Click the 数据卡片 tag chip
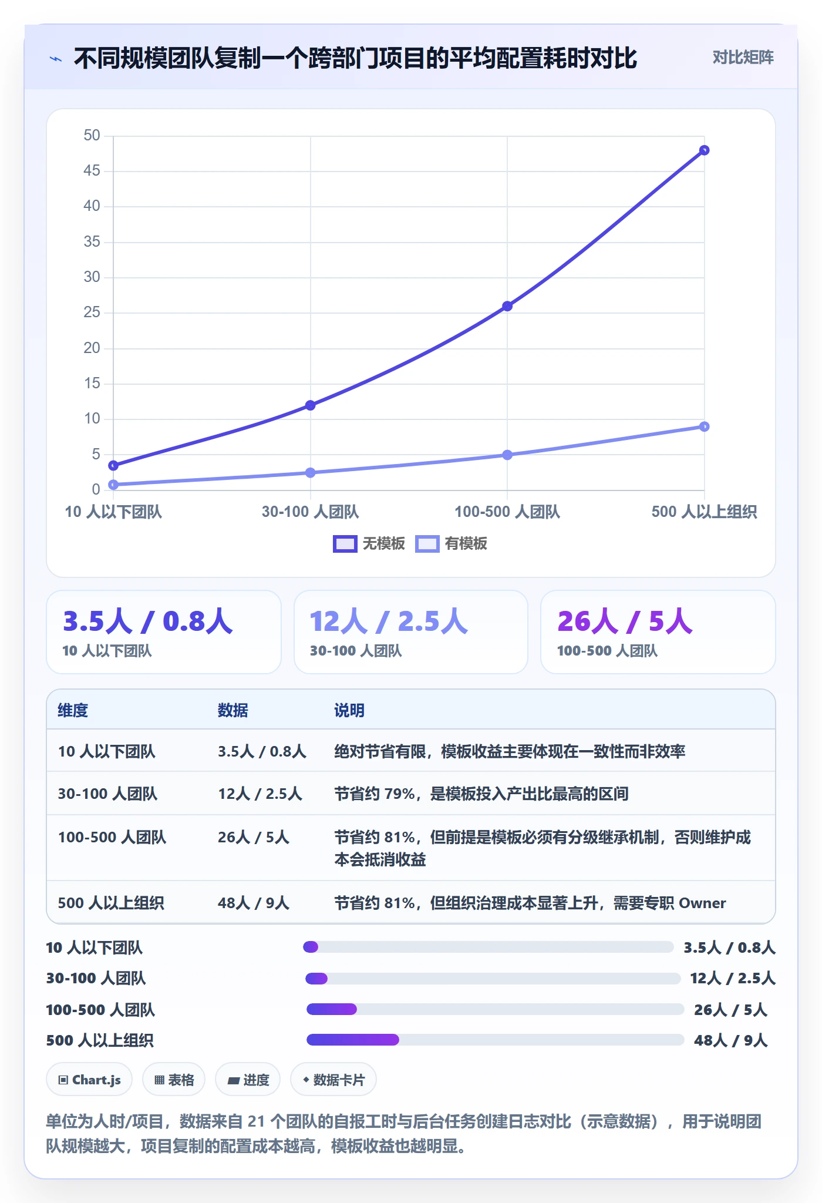This screenshot has height=1203, width=822. click(x=333, y=1080)
